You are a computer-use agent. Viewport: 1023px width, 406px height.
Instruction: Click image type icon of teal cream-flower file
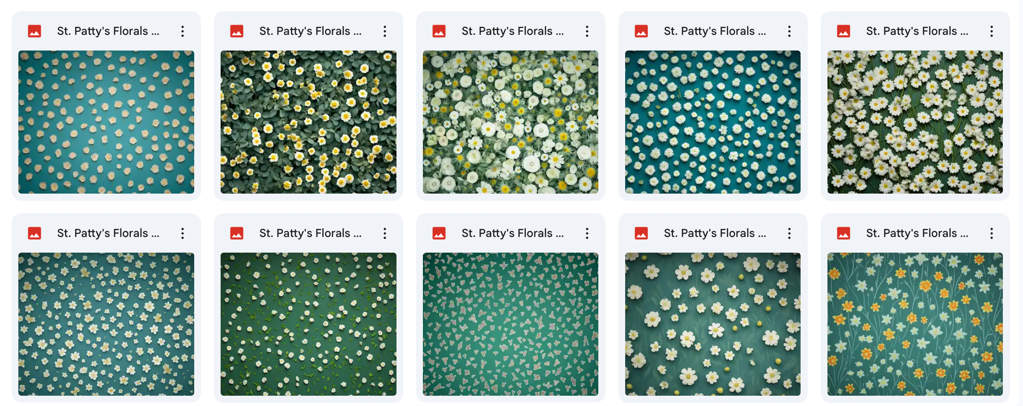(x=34, y=31)
